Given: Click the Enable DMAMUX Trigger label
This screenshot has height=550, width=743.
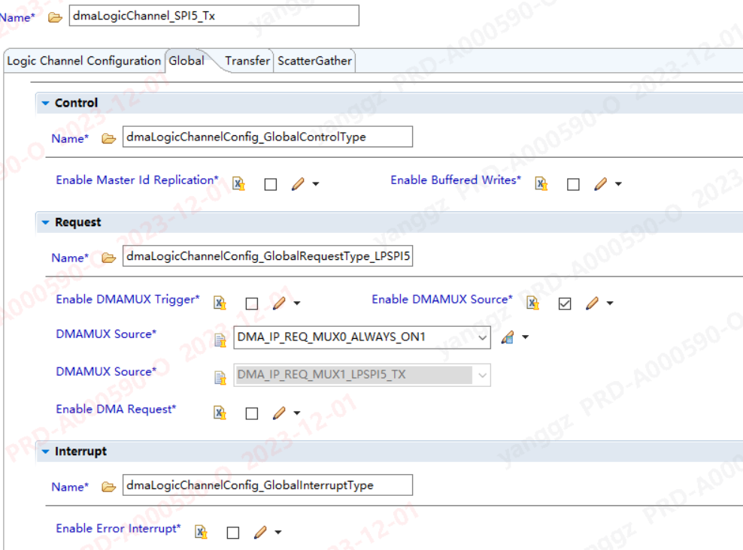Looking at the screenshot, I should tap(127, 300).
